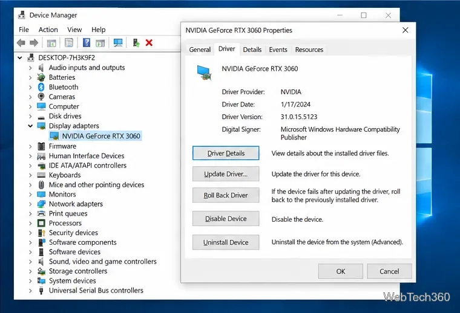Click the Driver Details button
This screenshot has width=460, height=313.
point(226,153)
